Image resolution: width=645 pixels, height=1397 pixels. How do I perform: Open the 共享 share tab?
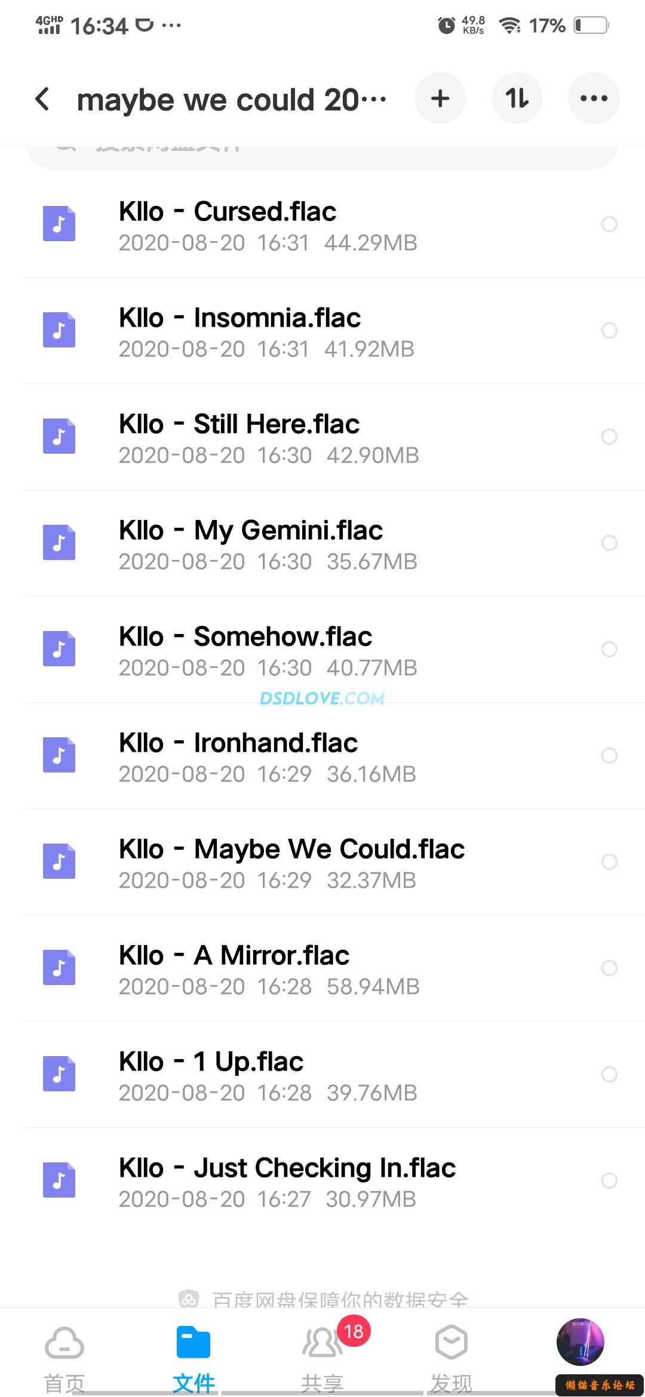tap(322, 1355)
